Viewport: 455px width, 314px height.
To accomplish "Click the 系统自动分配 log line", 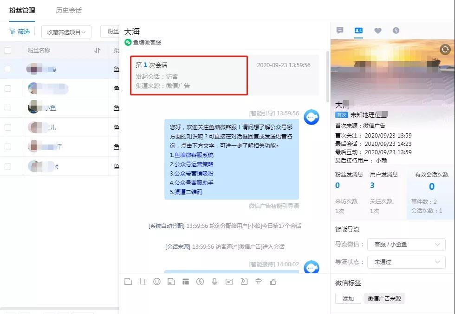I will point(225,226).
